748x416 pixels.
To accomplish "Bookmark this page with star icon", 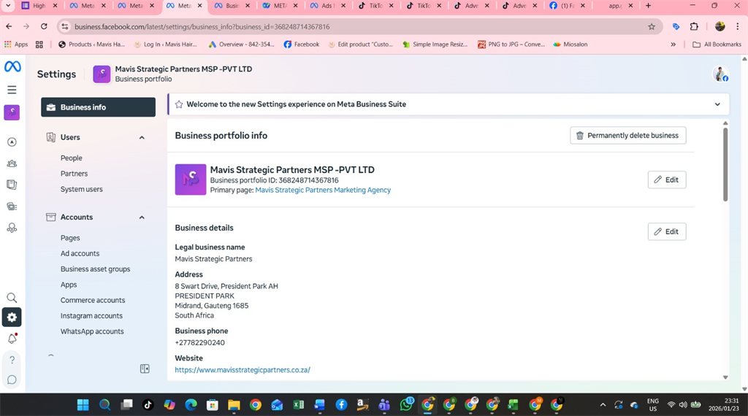I will pos(652,27).
